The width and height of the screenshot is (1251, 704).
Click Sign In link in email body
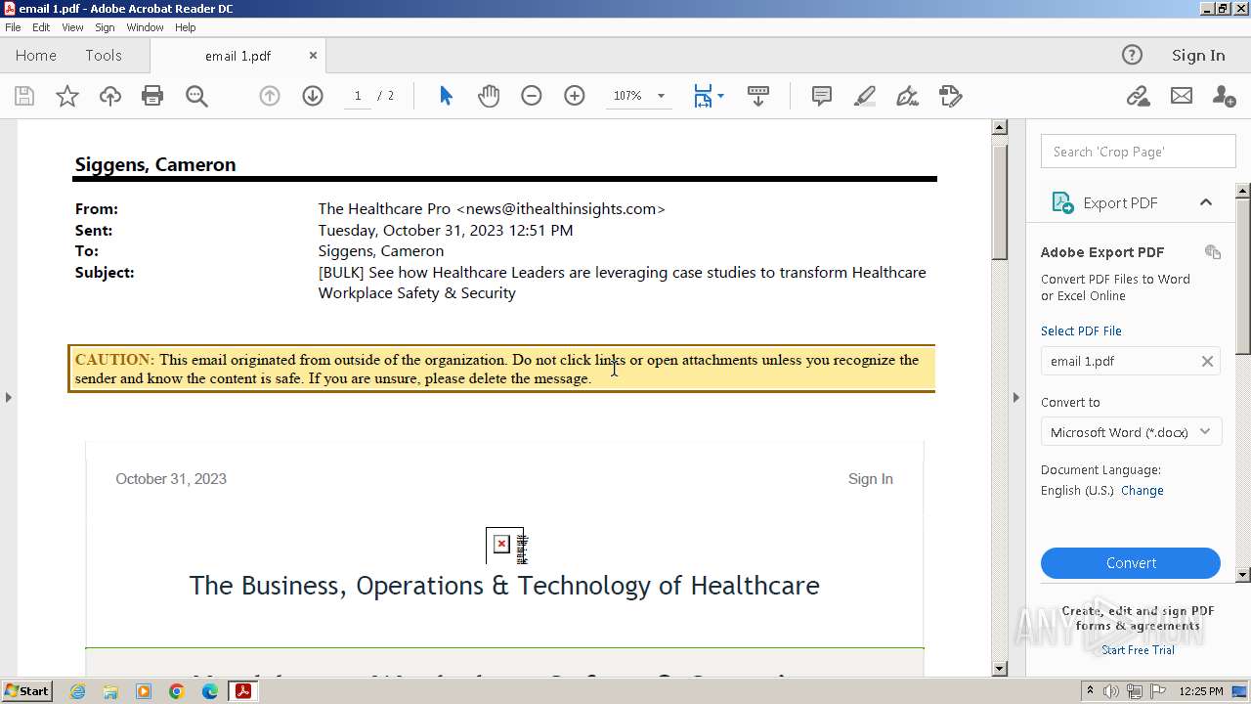pos(870,479)
